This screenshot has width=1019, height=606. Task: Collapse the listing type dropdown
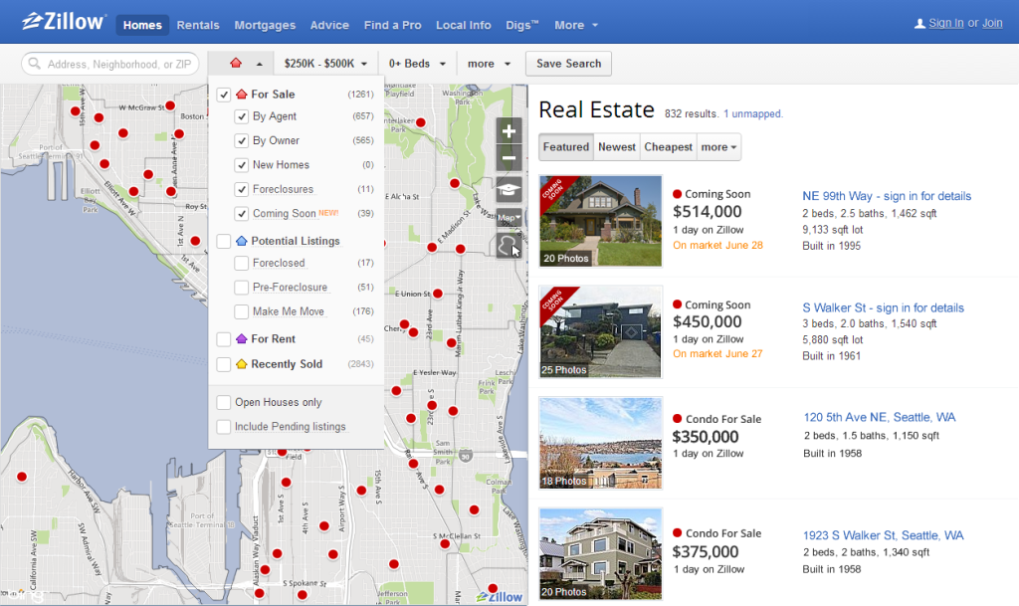(x=241, y=64)
